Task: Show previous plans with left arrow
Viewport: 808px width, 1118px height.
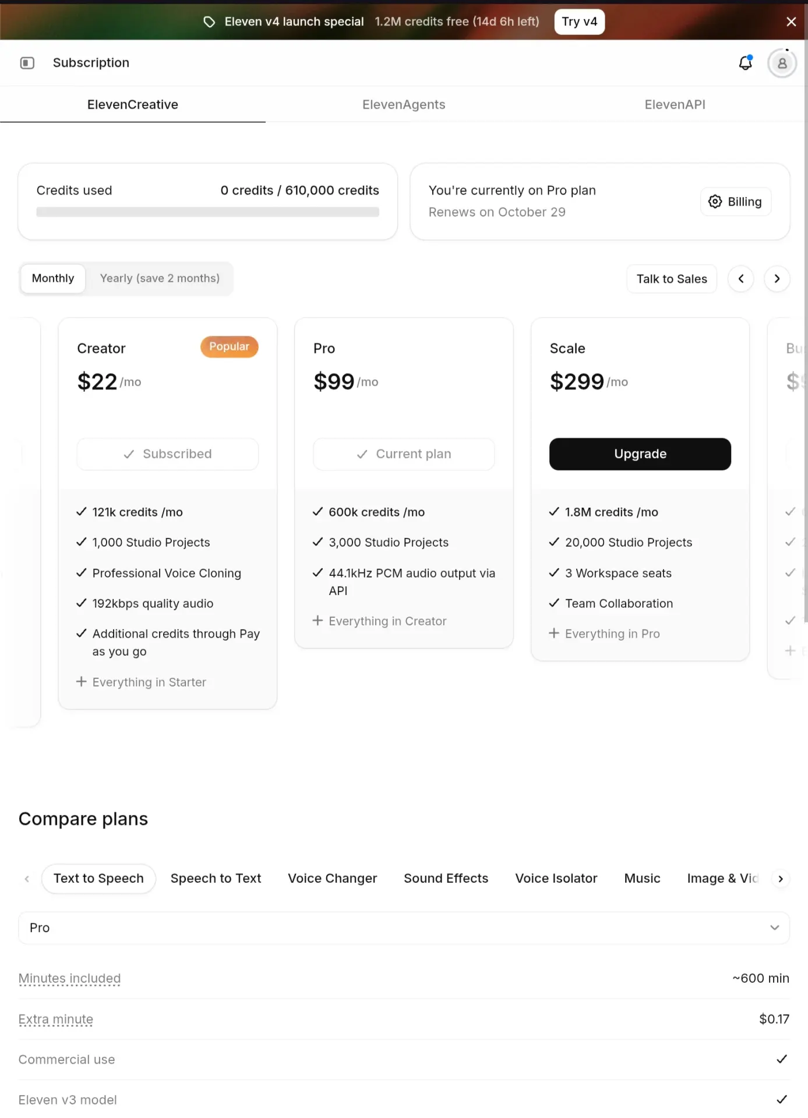Action: coord(740,279)
